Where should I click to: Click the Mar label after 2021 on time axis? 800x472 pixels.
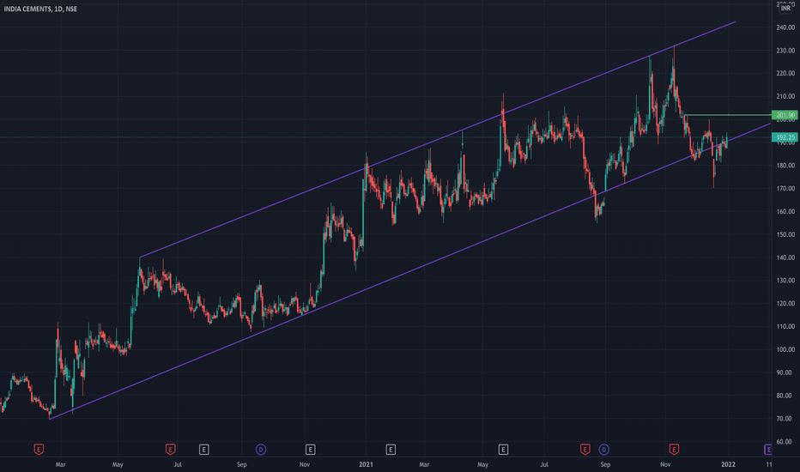coord(424,464)
